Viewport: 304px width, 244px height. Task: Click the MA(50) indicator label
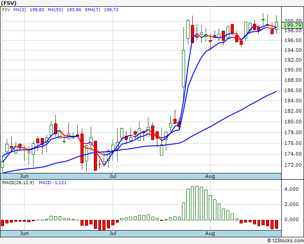(55, 10)
